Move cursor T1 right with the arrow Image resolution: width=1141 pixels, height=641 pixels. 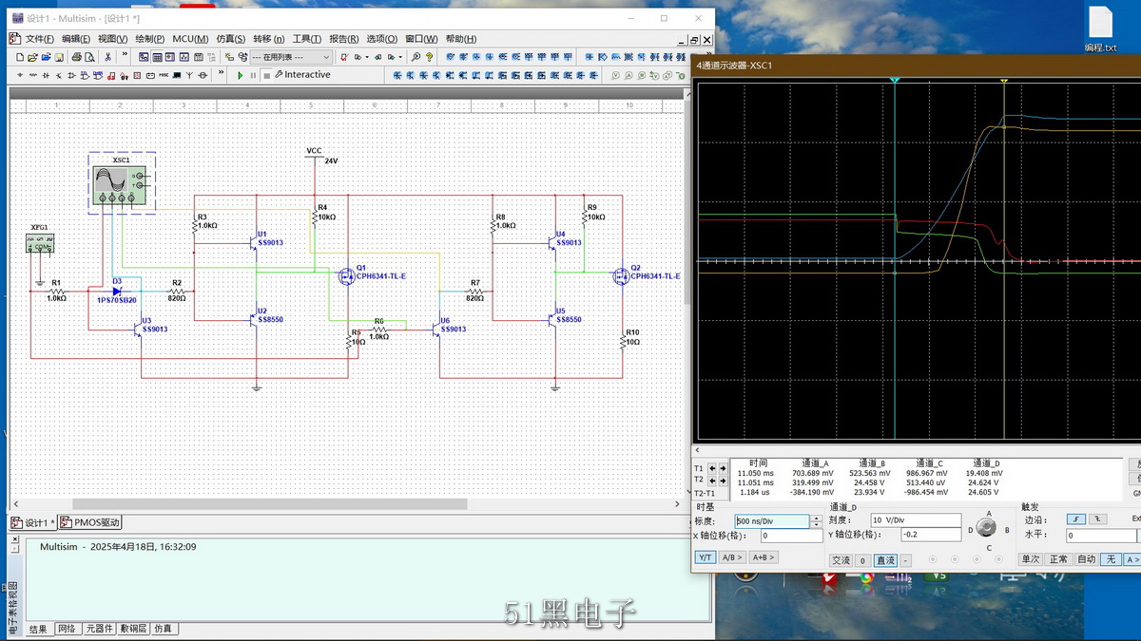coord(724,468)
